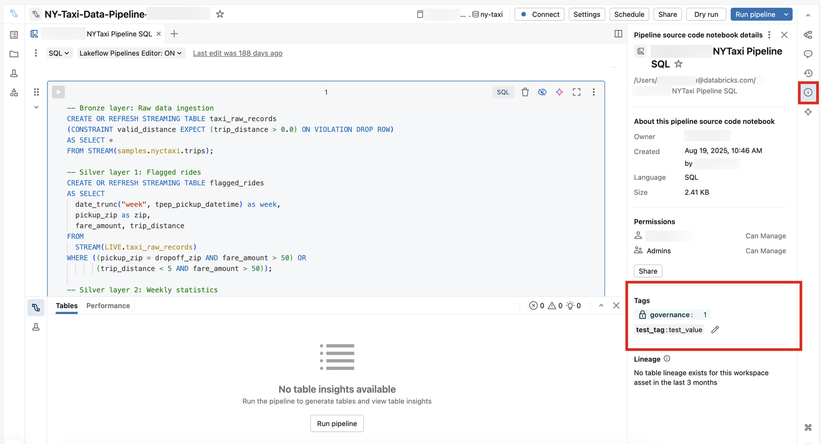The height and width of the screenshot is (444, 821).
Task: Switch to the Performance tab
Action: [108, 306]
